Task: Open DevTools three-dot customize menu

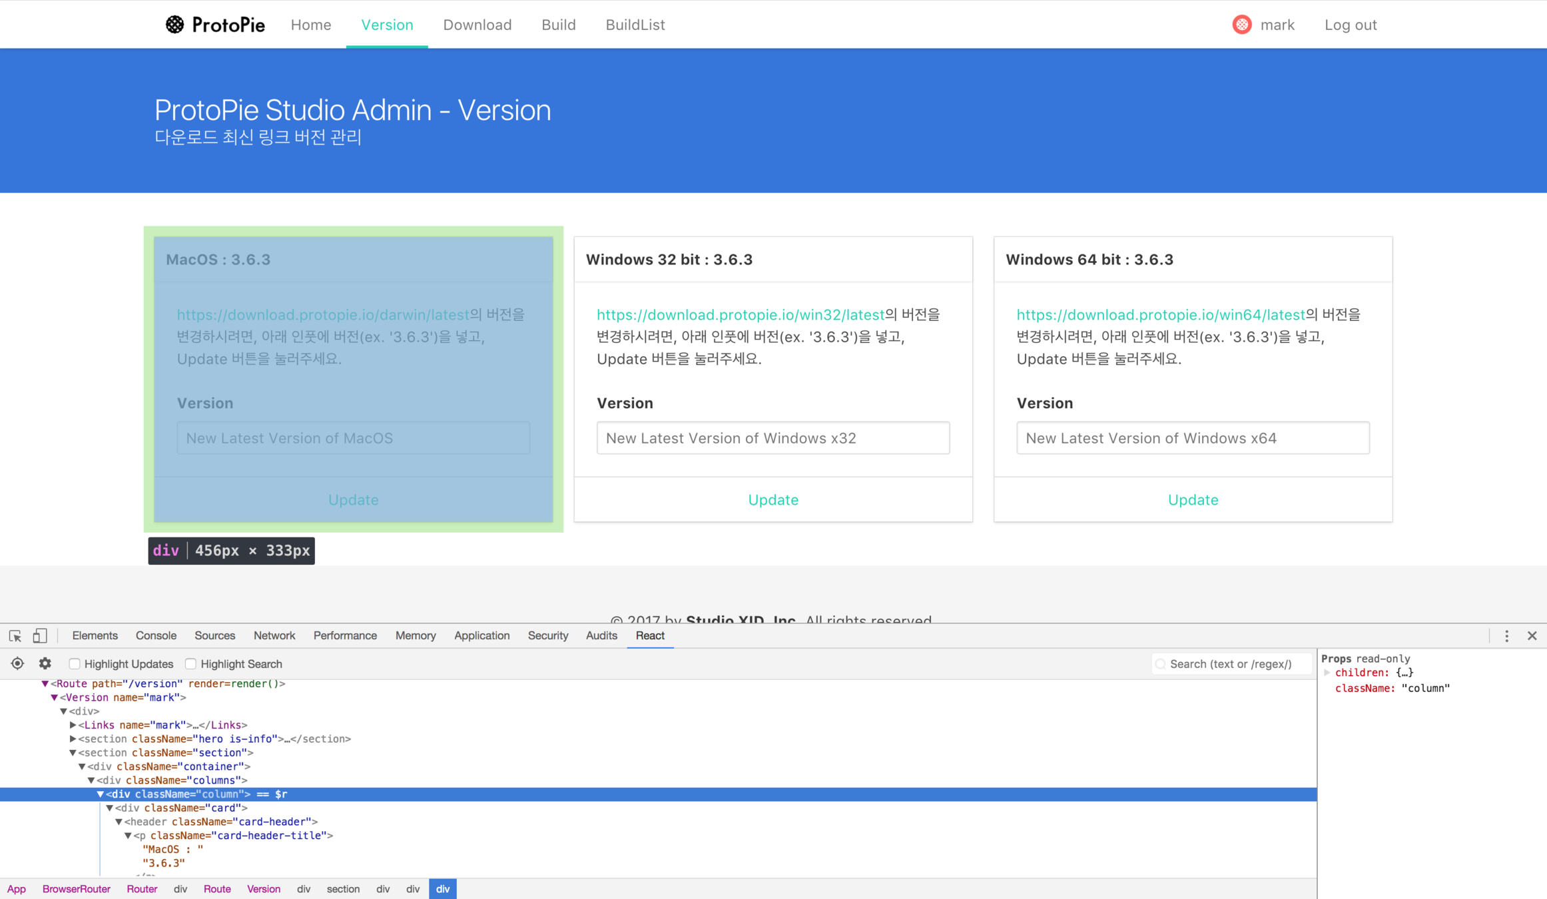Action: (x=1506, y=636)
